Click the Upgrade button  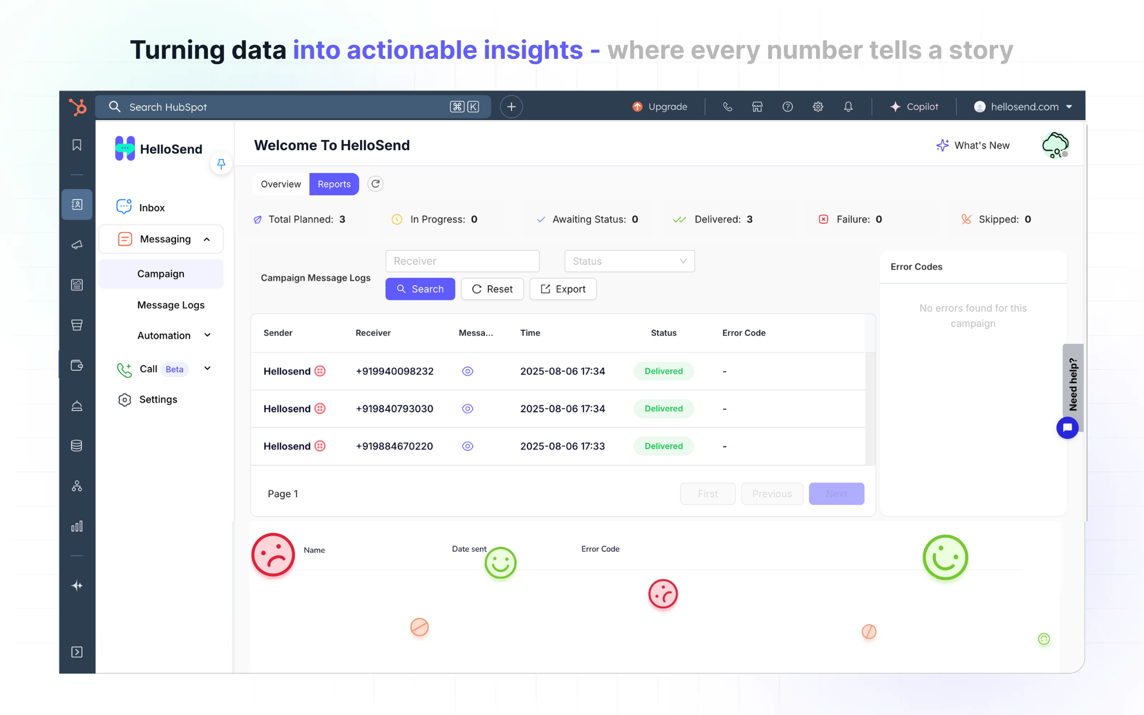pyautogui.click(x=660, y=107)
